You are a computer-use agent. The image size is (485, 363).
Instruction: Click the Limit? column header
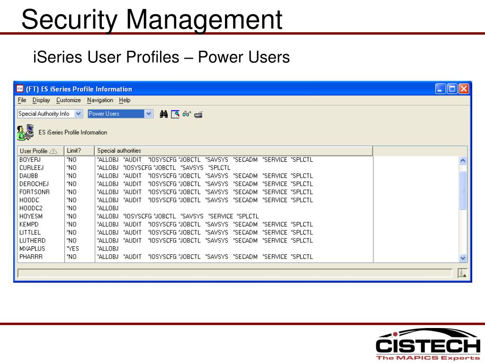pos(79,151)
